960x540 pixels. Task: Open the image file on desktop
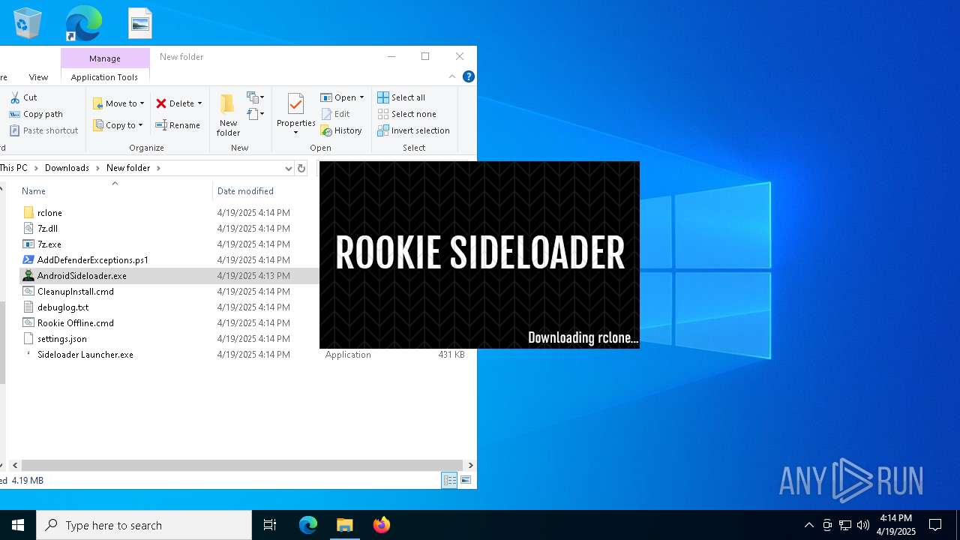tap(140, 22)
